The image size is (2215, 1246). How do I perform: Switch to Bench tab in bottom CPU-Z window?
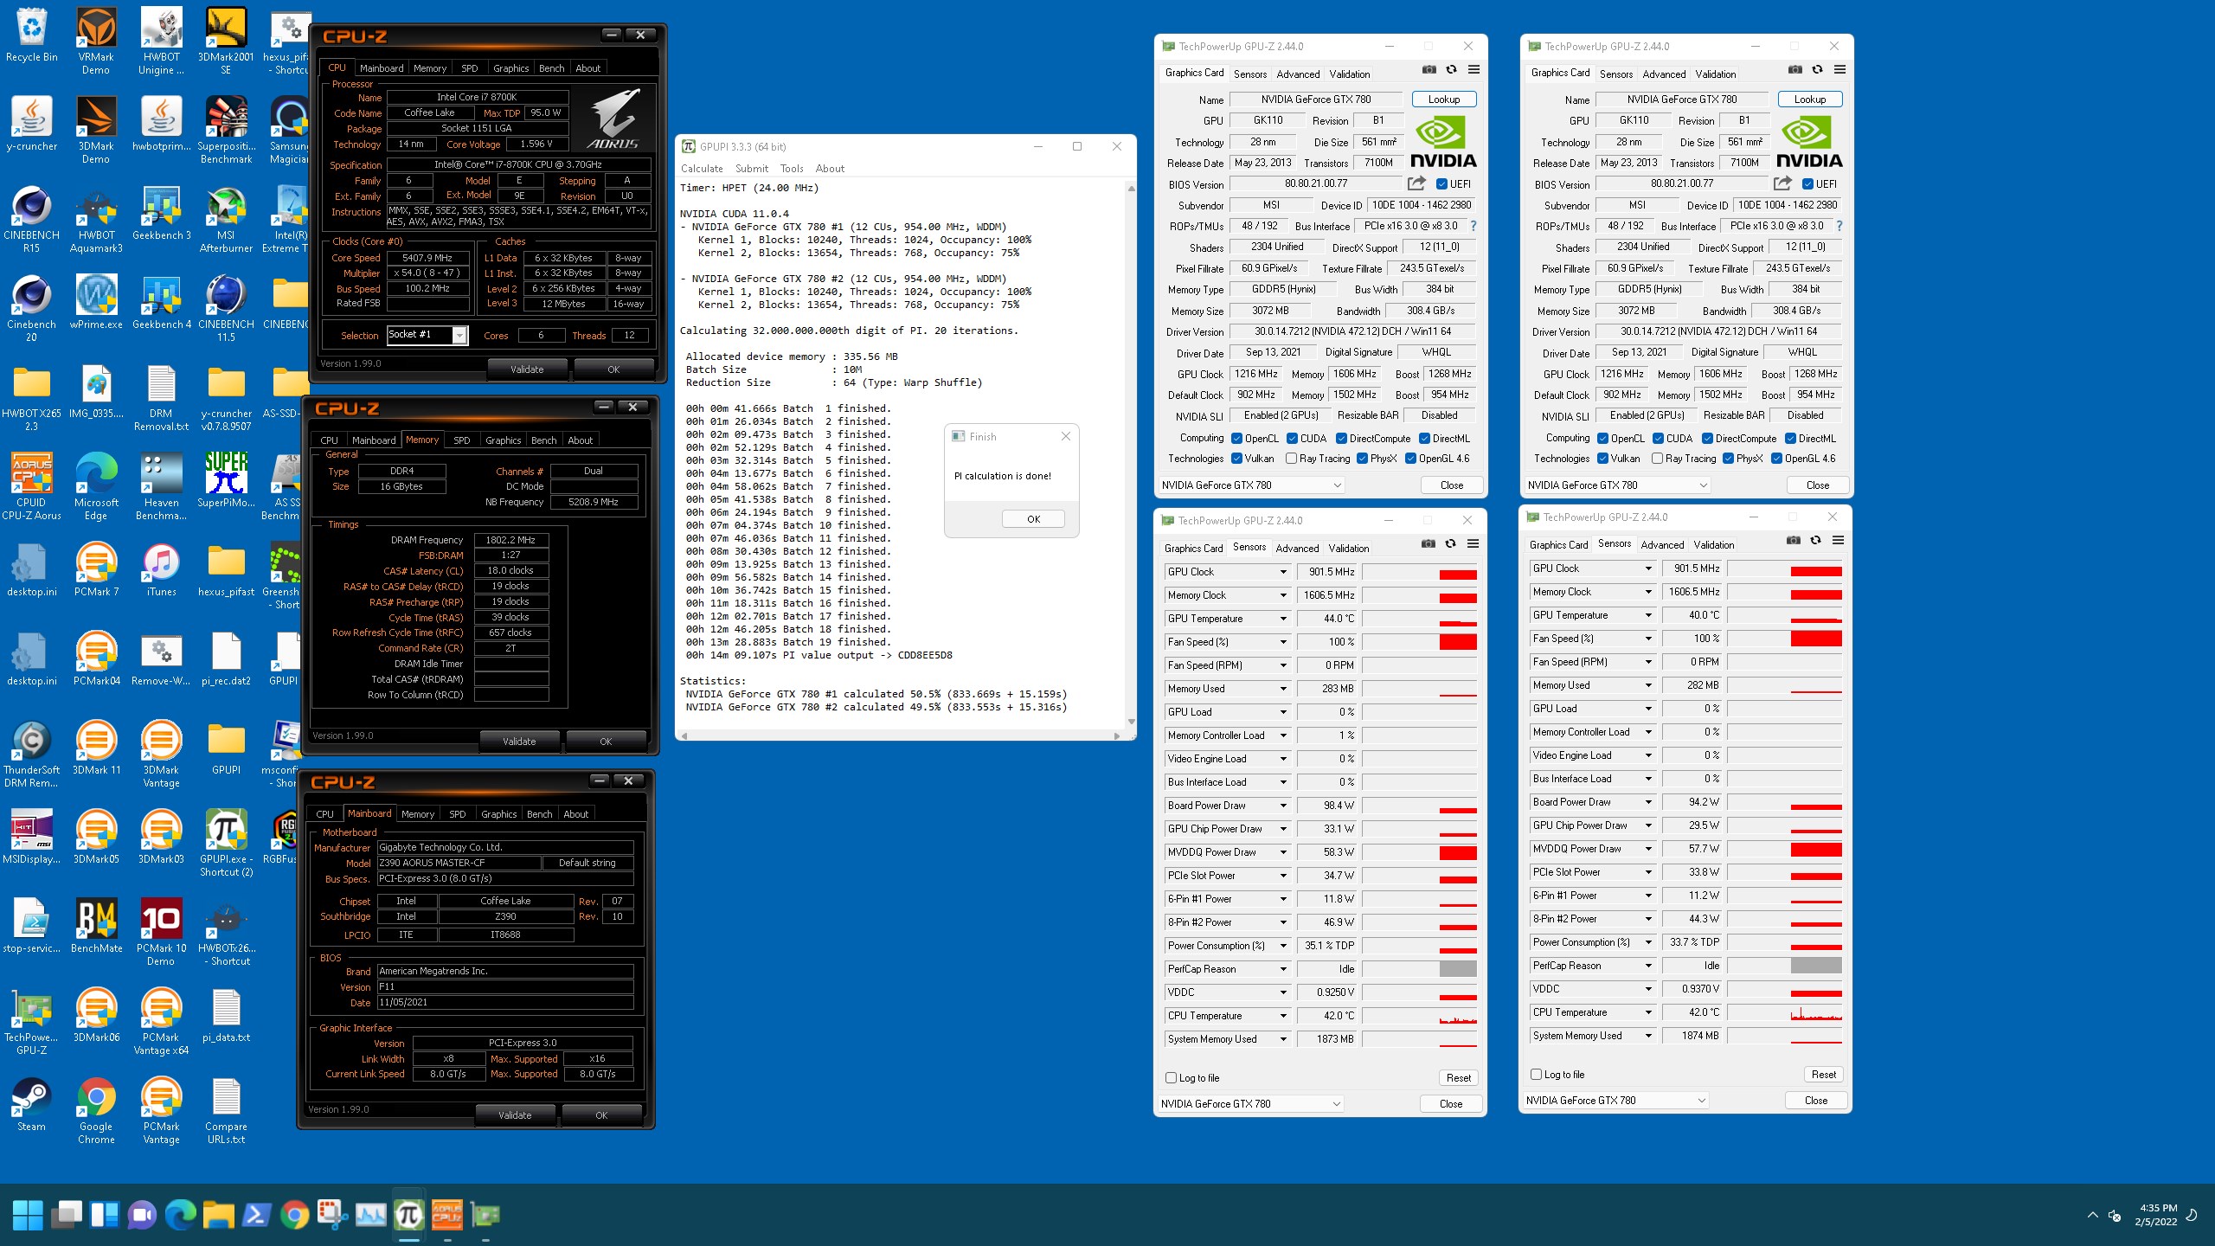(x=539, y=814)
